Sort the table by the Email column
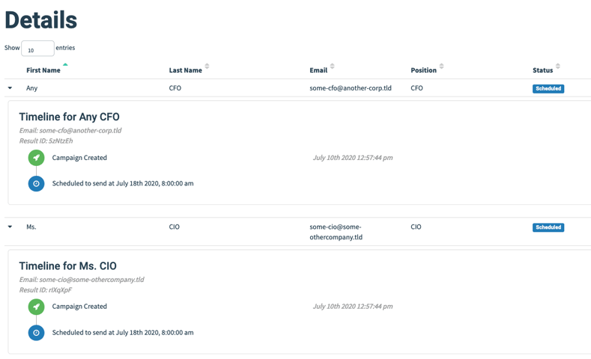The image size is (591, 359). click(x=332, y=67)
